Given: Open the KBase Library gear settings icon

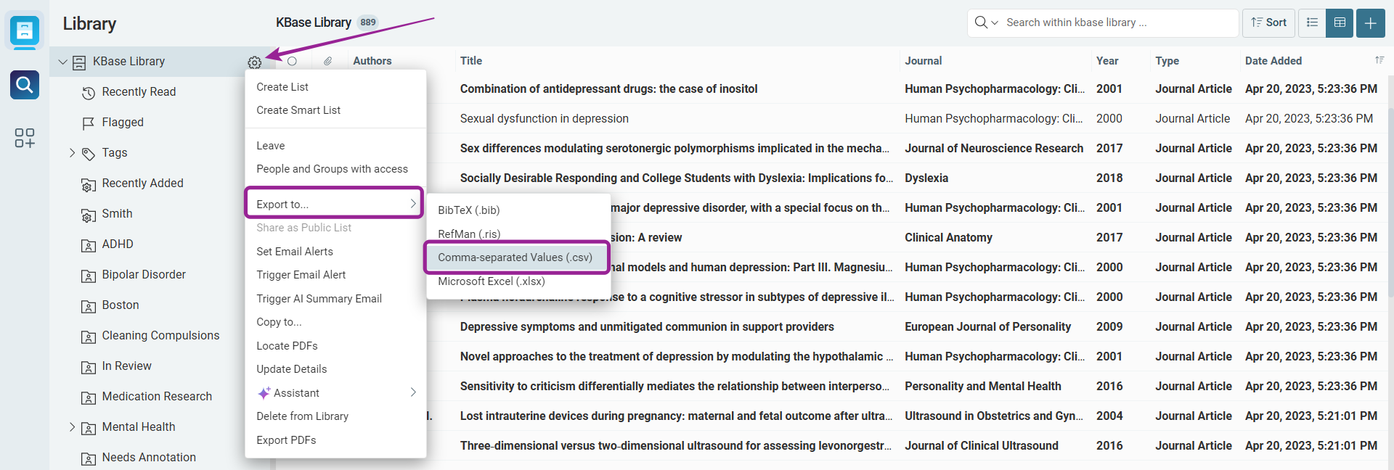Looking at the screenshot, I should [x=254, y=62].
